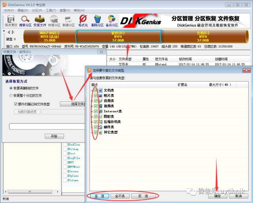Open the 搜索分区 search partition tool

click(25, 21)
